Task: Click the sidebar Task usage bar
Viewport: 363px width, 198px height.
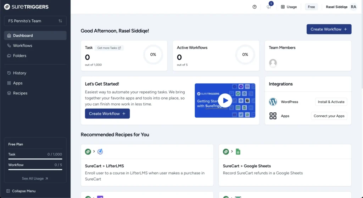Action: pos(35,159)
